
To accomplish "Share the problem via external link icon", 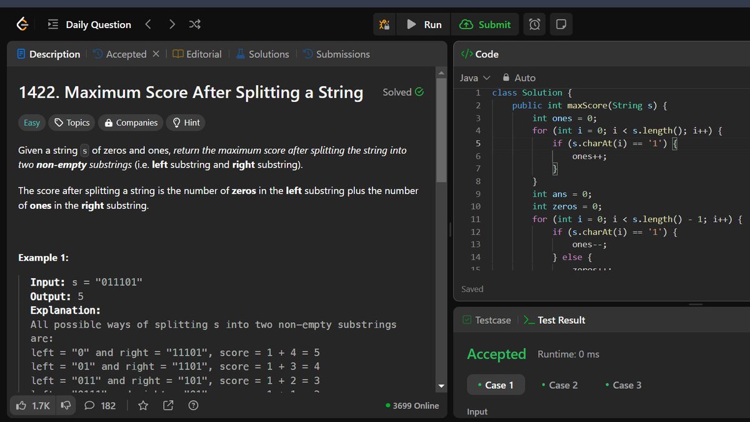I will point(168,406).
